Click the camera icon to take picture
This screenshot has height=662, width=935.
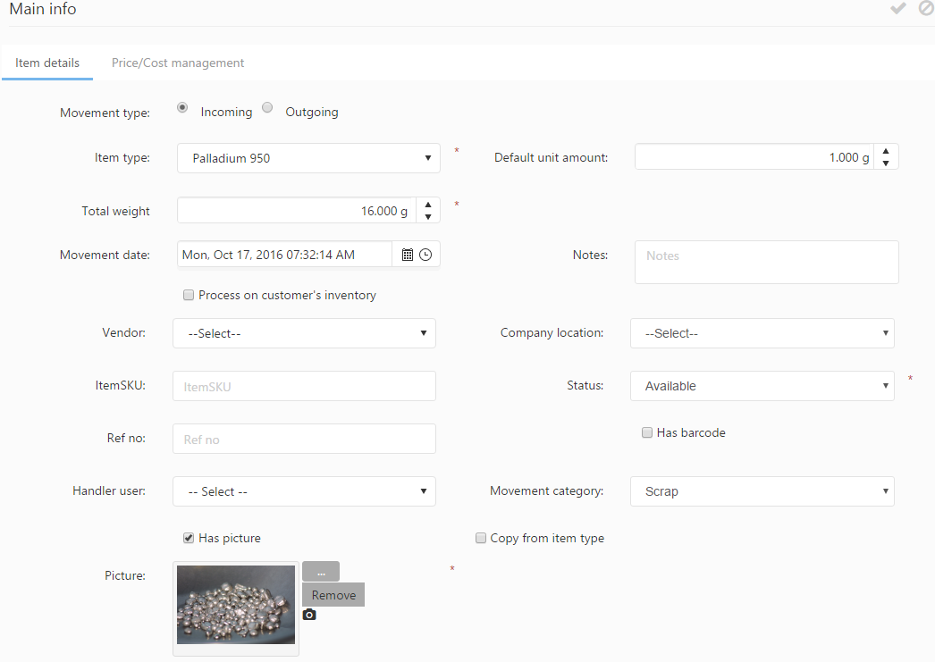(309, 615)
